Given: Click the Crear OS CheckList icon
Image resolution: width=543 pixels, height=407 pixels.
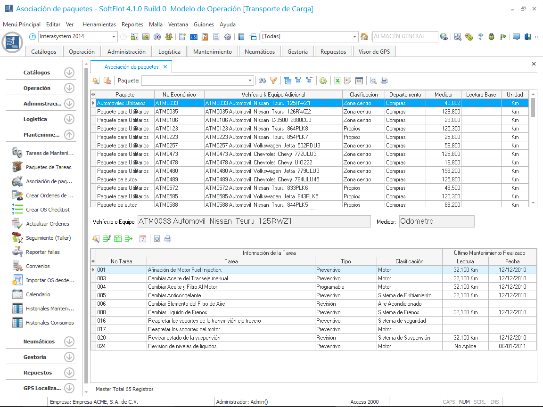Looking at the screenshot, I should [17, 210].
